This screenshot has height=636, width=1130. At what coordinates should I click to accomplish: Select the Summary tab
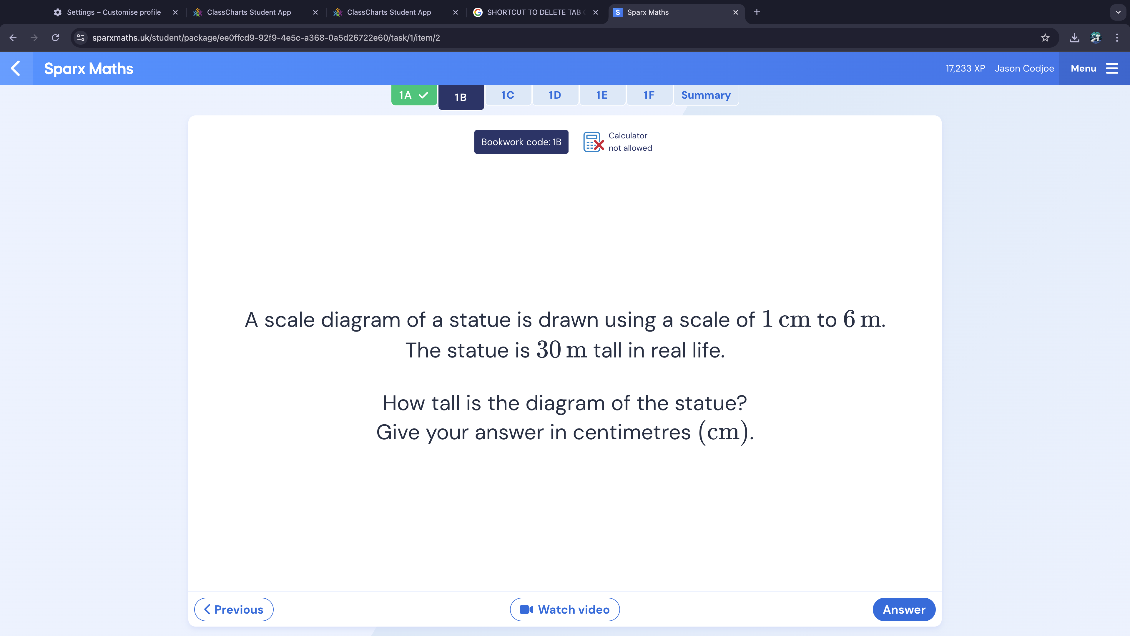point(705,95)
